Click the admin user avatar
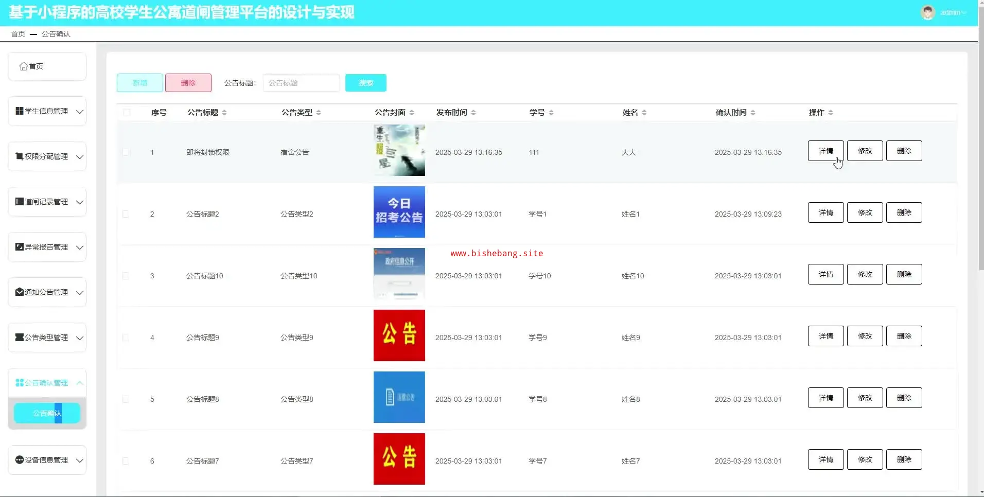This screenshot has width=984, height=497. 927,13
